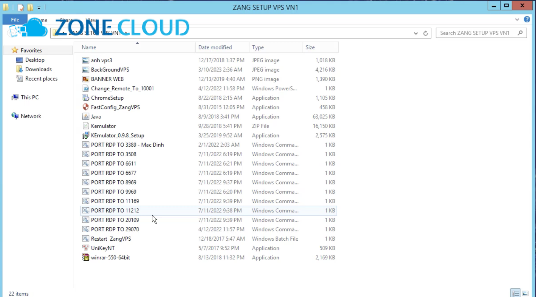Click the new folder quick access icon
Image resolution: width=536 pixels, height=297 pixels.
tap(30, 7)
